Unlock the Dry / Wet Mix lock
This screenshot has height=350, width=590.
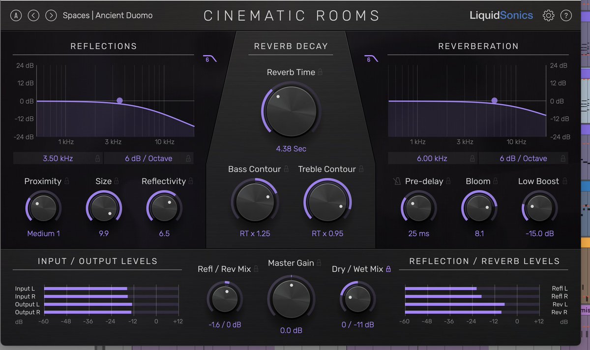388,269
